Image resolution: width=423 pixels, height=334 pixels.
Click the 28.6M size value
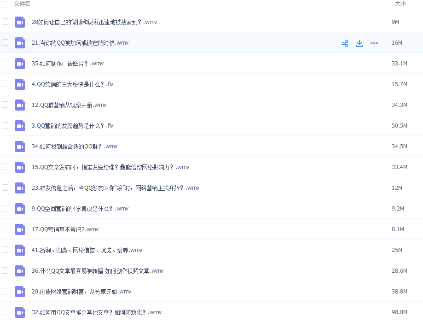tap(399, 270)
